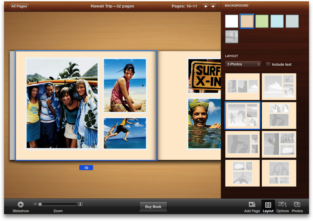Image resolution: width=313 pixels, height=221 pixels.
Task: Enable the Include text checkbox
Action: pyautogui.click(x=268, y=64)
